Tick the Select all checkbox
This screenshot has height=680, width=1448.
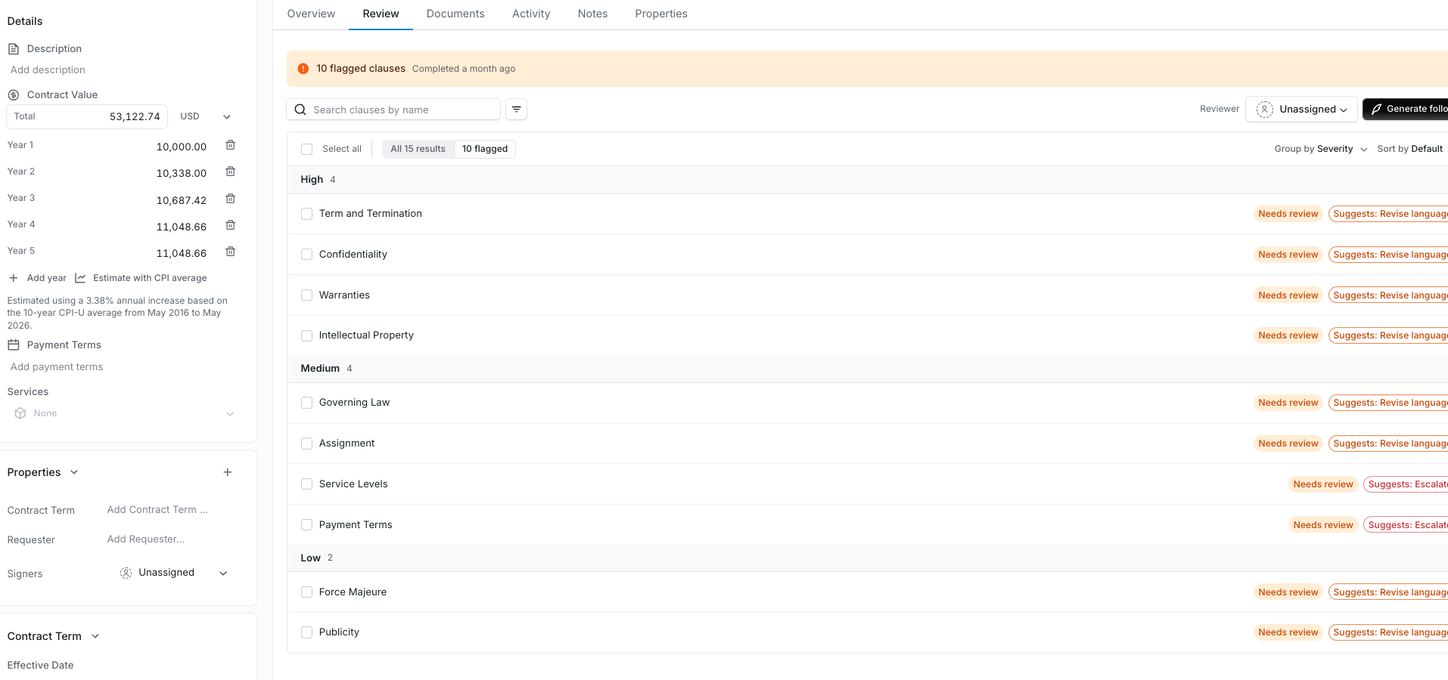tap(307, 150)
